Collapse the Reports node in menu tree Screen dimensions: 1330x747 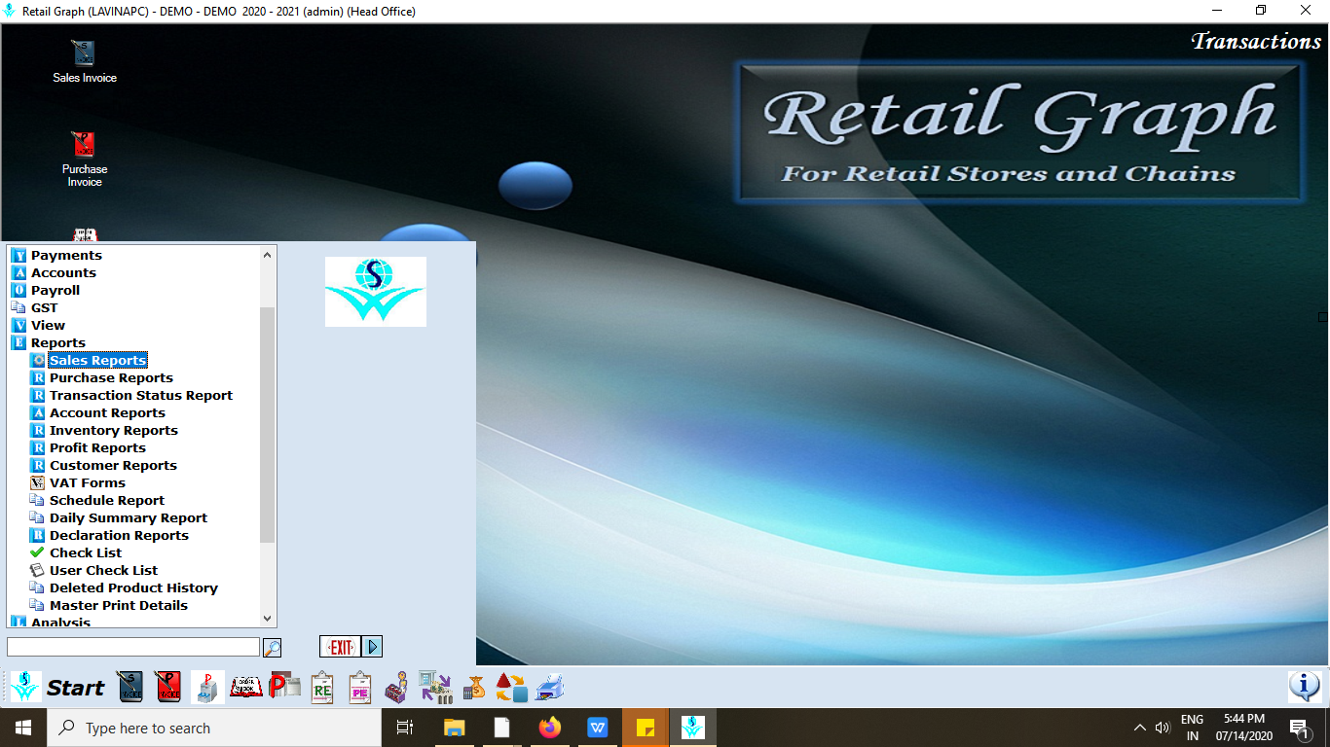57,342
